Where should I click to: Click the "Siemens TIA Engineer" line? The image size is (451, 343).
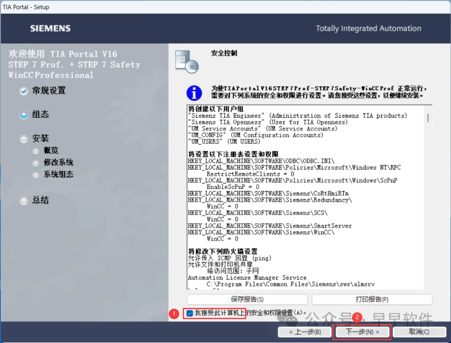[297, 116]
